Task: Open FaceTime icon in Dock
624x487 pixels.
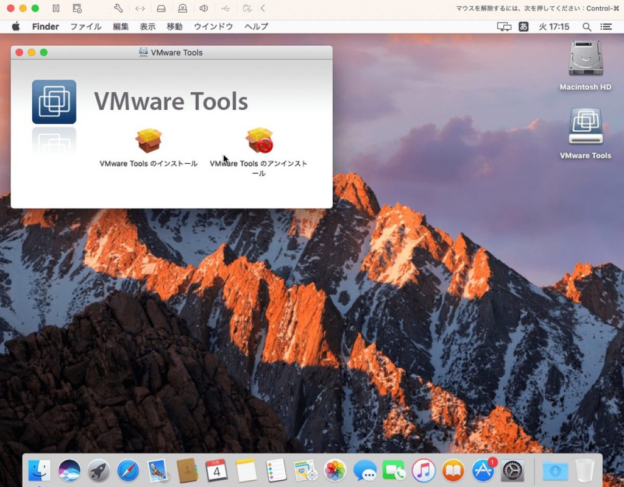Action: pos(394,470)
